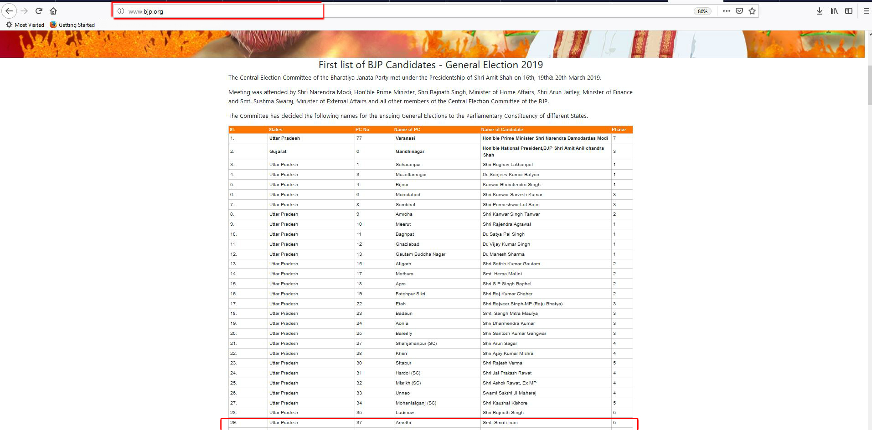Click the Mohanlalganj (SC) cell
The width and height of the screenshot is (872, 430).
click(x=437, y=403)
